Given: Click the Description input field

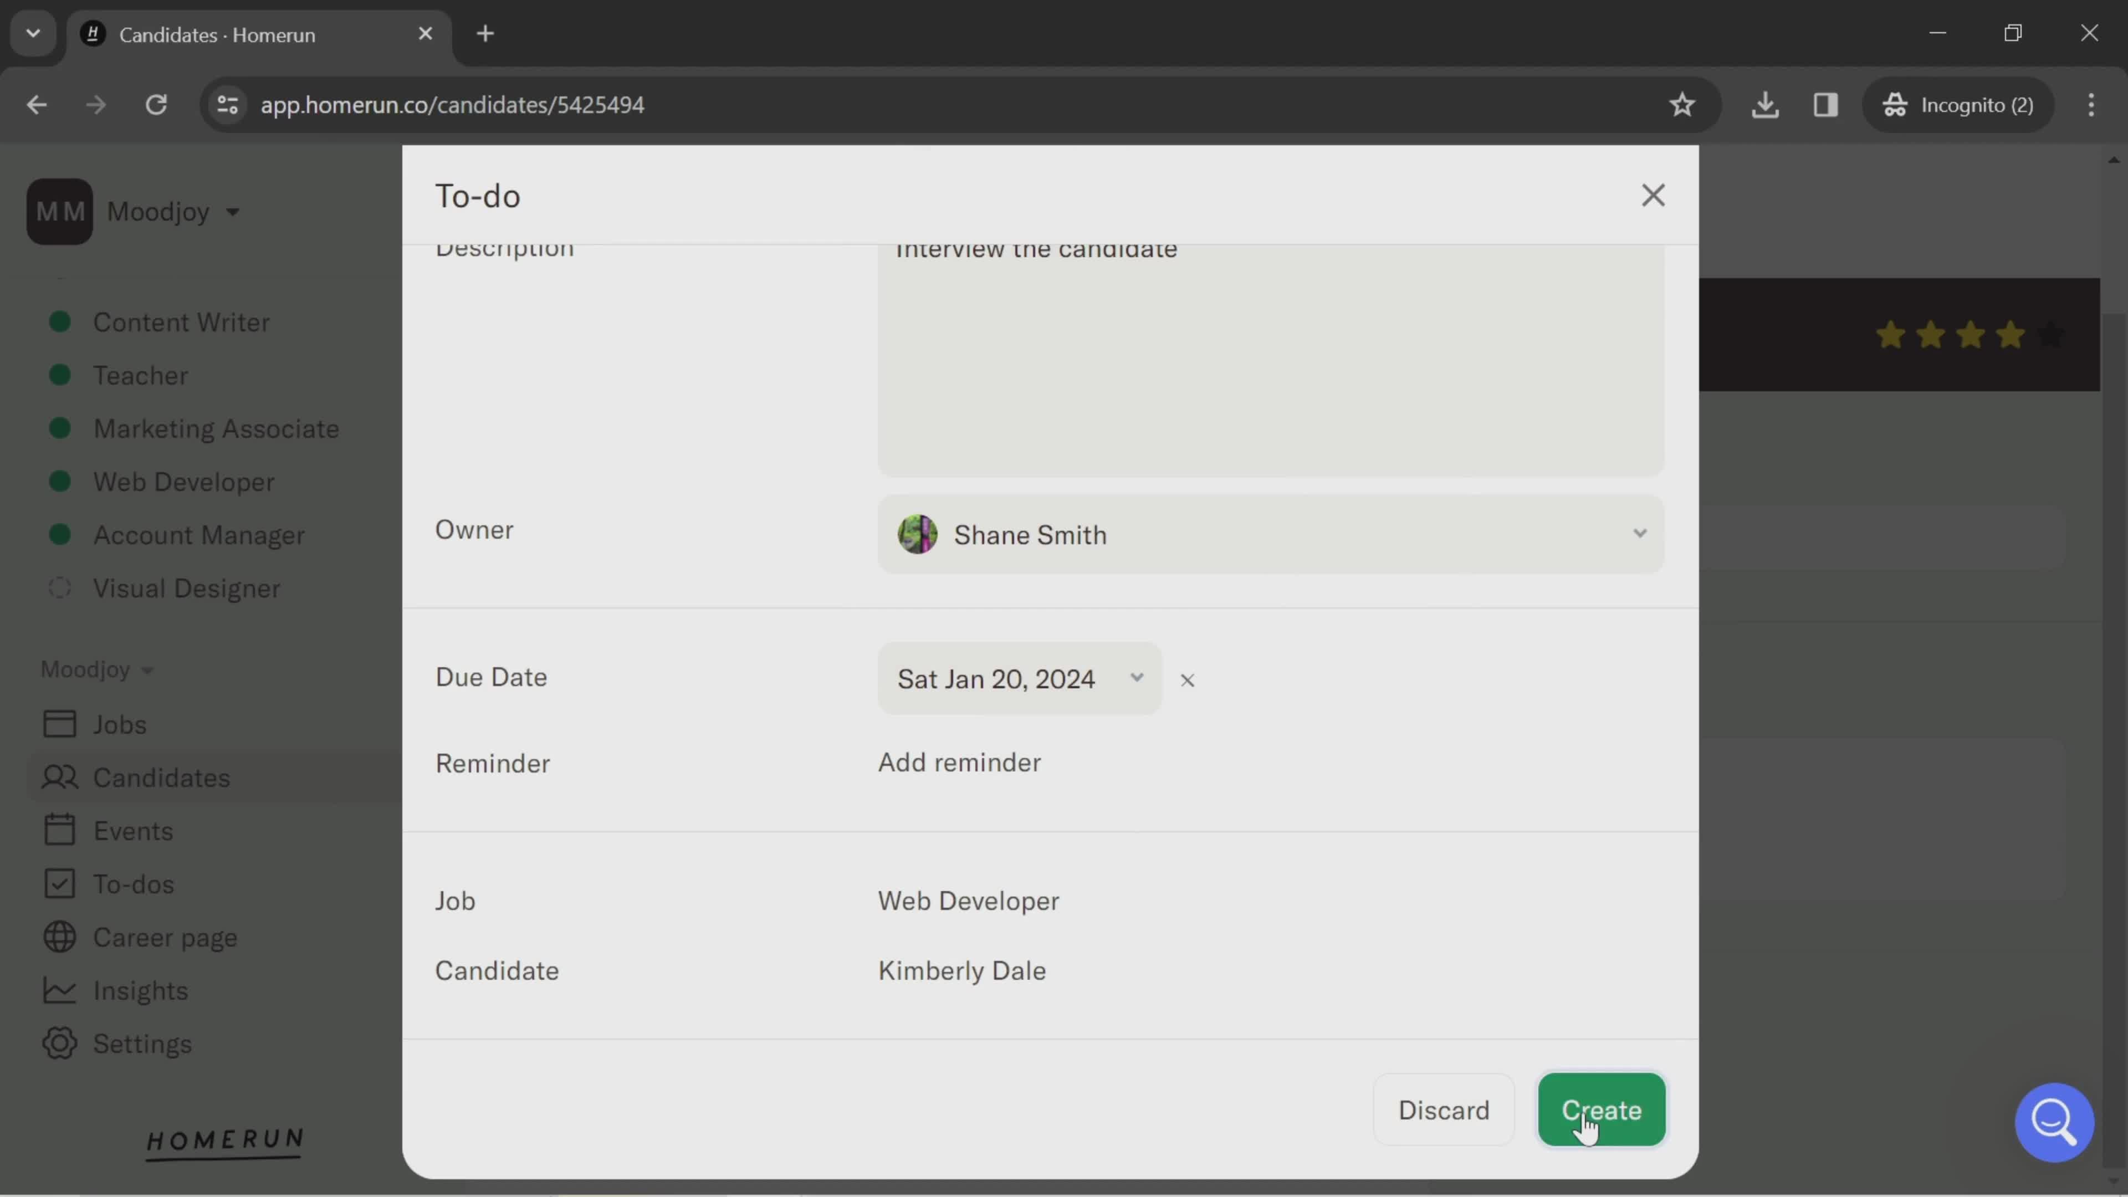Looking at the screenshot, I should pos(1268,351).
